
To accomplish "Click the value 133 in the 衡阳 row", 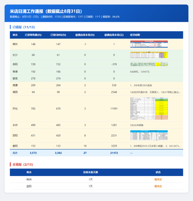I will [x=58, y=146].
